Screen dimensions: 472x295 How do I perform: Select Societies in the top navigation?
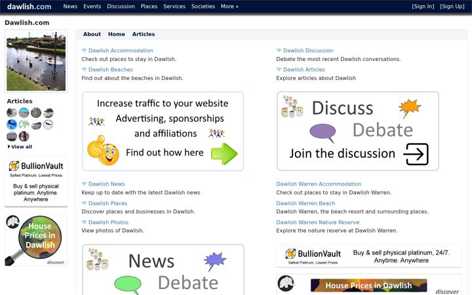coord(203,7)
